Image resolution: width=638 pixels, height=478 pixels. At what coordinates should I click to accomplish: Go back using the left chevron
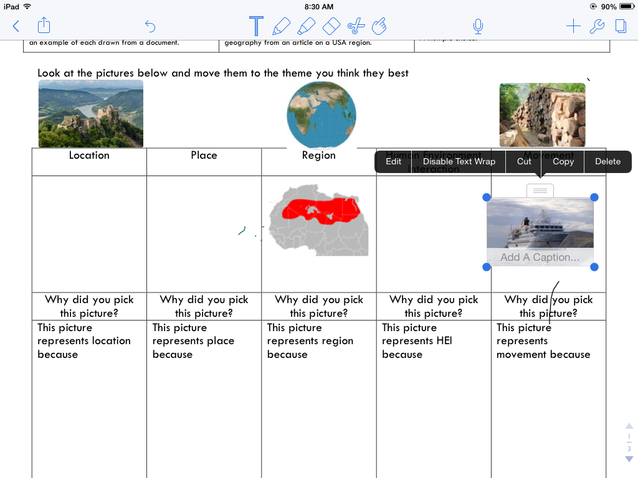click(16, 26)
